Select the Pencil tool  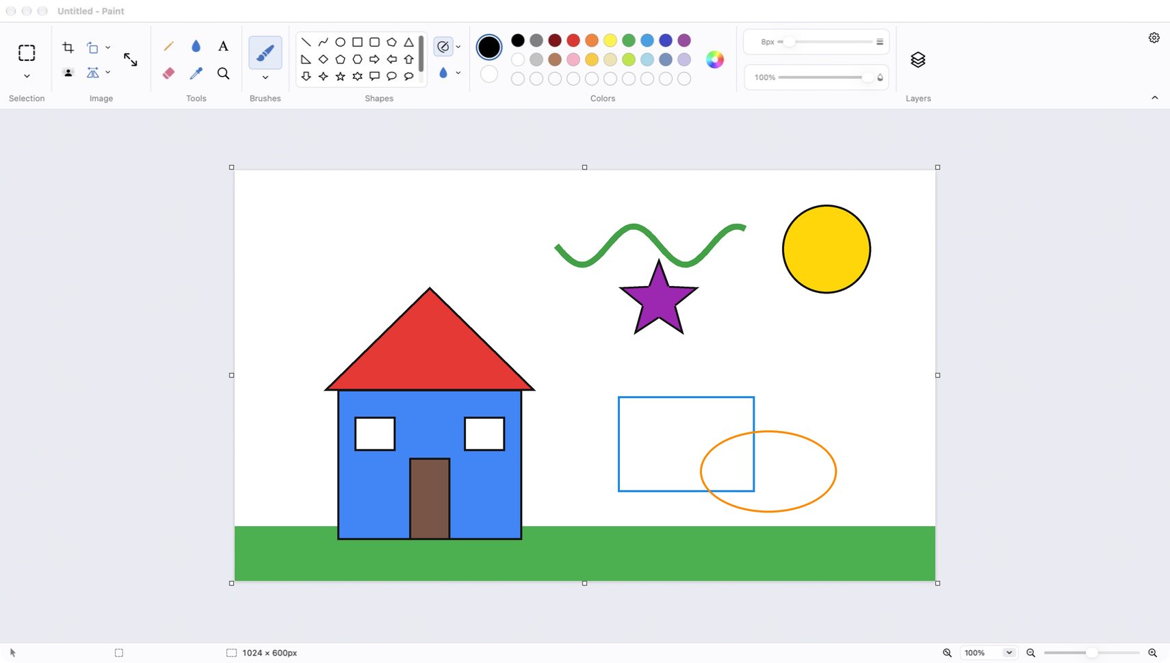(168, 46)
